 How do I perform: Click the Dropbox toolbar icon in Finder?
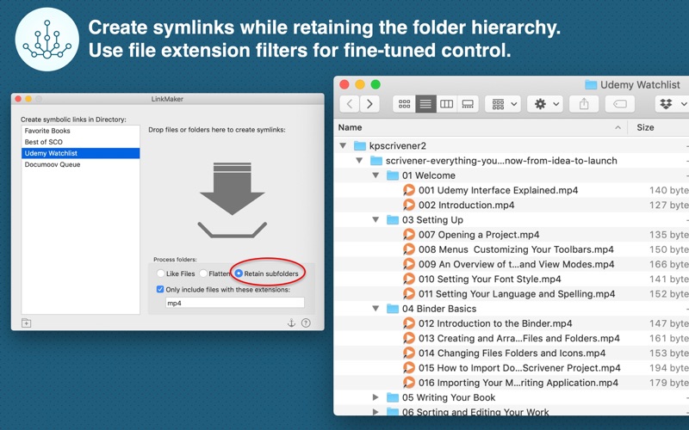tap(666, 104)
